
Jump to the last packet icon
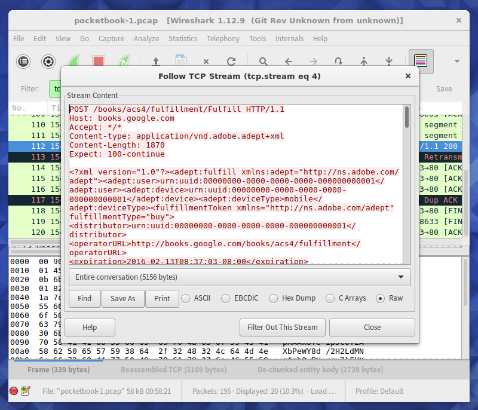(389, 62)
